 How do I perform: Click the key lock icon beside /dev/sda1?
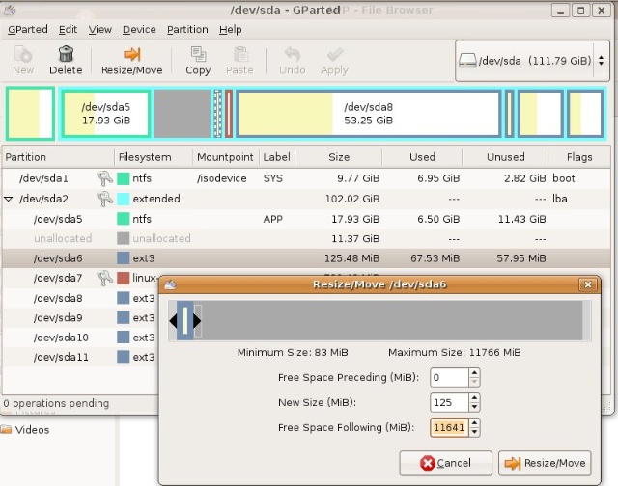pos(104,178)
